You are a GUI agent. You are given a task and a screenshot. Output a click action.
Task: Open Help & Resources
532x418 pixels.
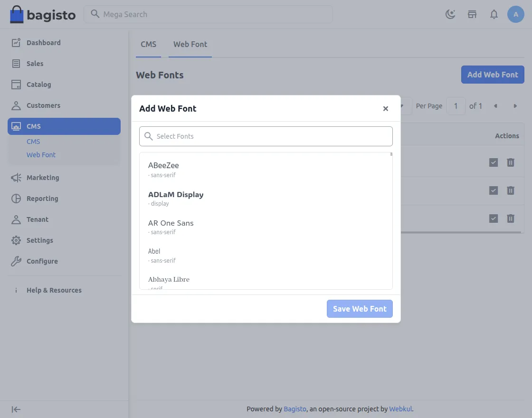(64, 290)
